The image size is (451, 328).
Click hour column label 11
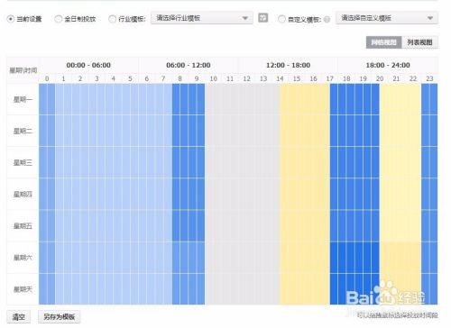[x=230, y=78]
